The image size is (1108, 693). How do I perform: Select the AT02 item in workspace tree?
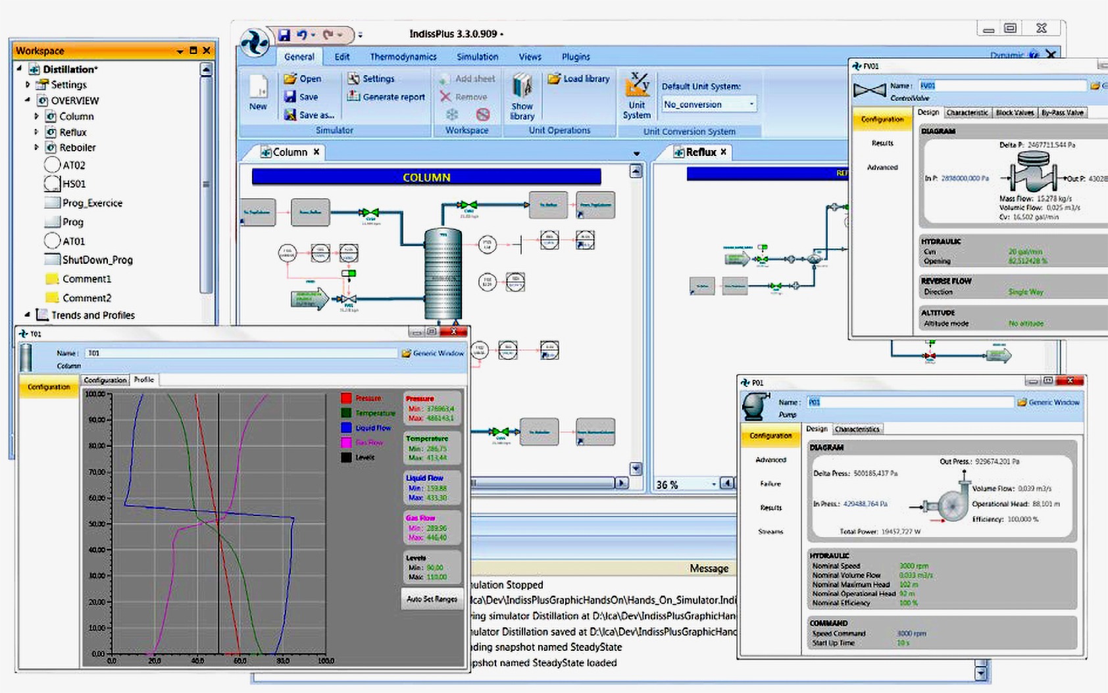73,165
